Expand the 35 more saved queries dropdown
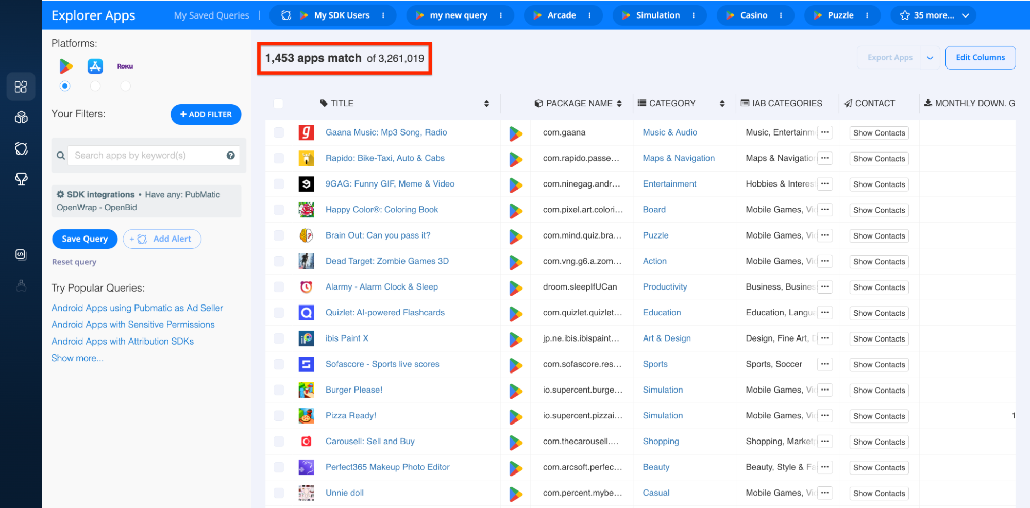The height and width of the screenshot is (508, 1030). [934, 15]
